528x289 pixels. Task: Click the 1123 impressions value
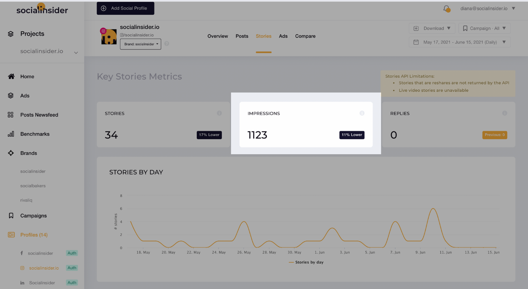[257, 135]
